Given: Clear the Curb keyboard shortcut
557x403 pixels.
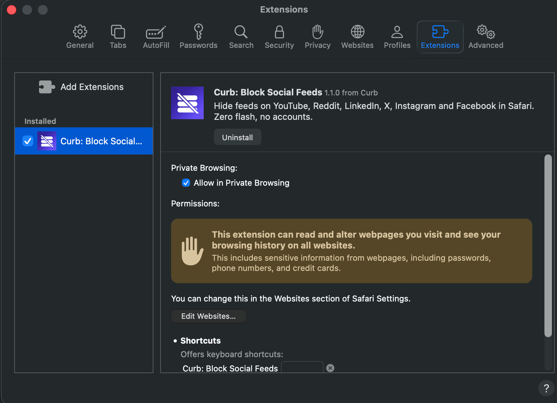Looking at the screenshot, I should coord(330,368).
